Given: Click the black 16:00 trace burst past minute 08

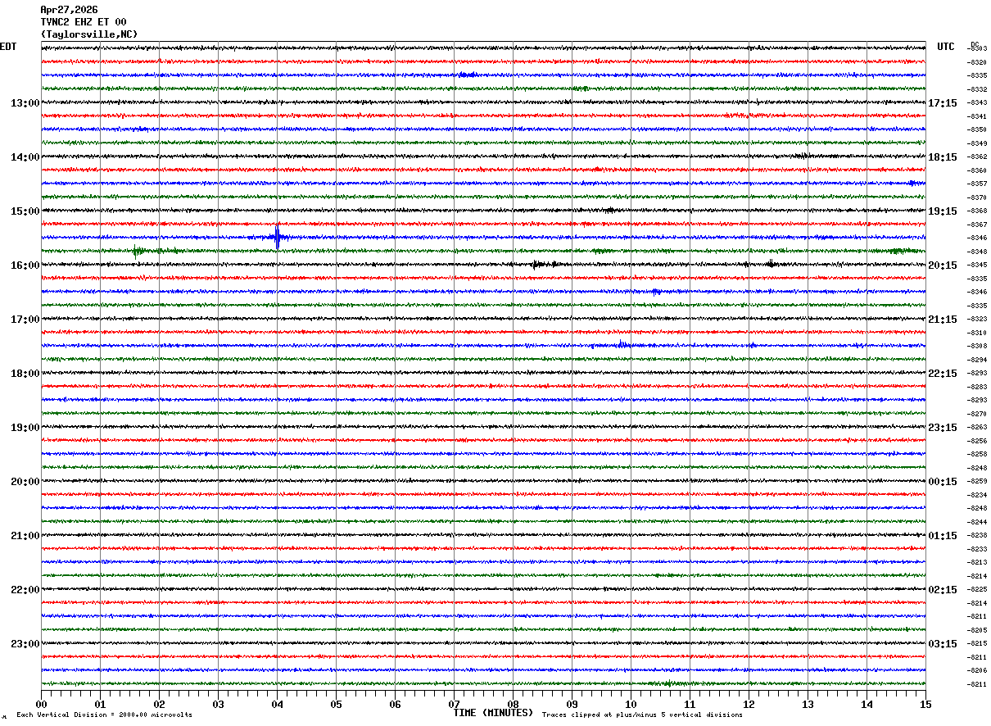Looking at the screenshot, I should (x=538, y=264).
